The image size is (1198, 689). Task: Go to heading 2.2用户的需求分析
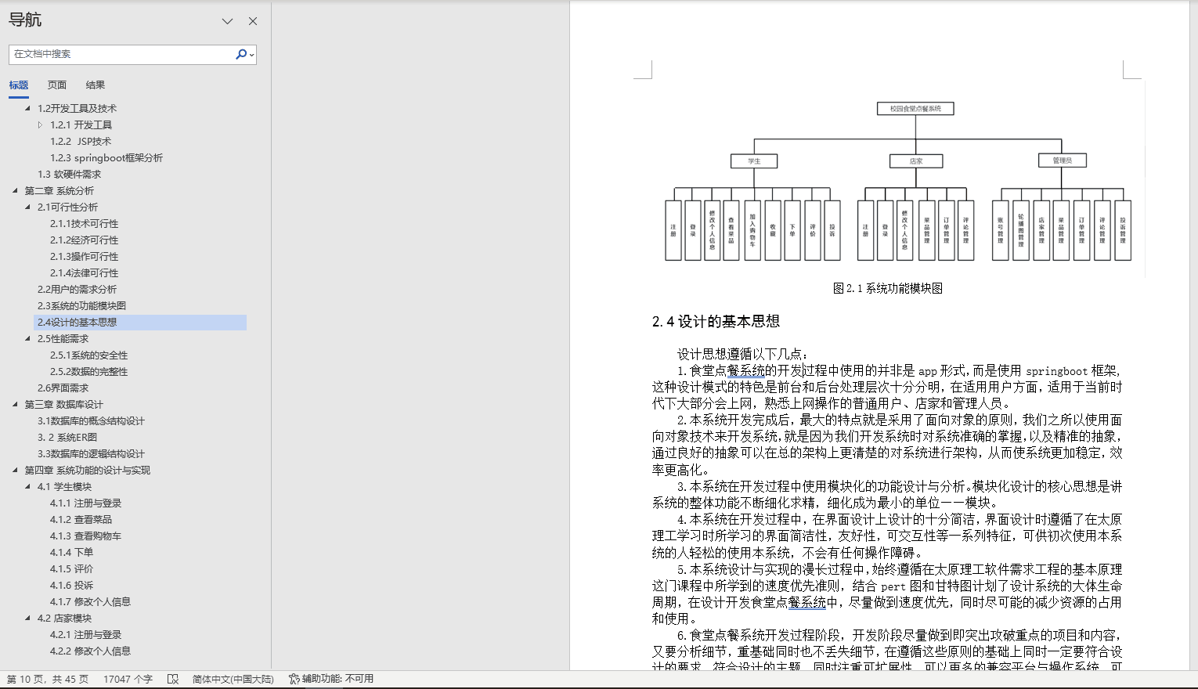77,289
